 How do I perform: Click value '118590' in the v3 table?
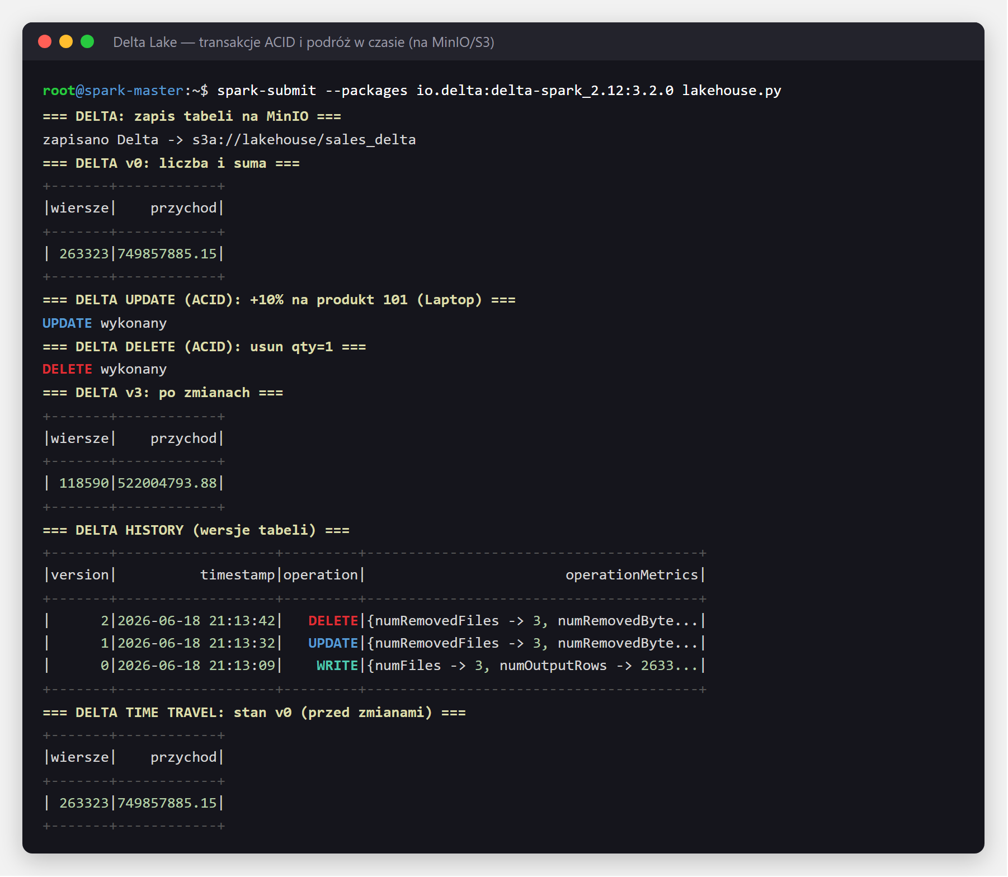84,483
